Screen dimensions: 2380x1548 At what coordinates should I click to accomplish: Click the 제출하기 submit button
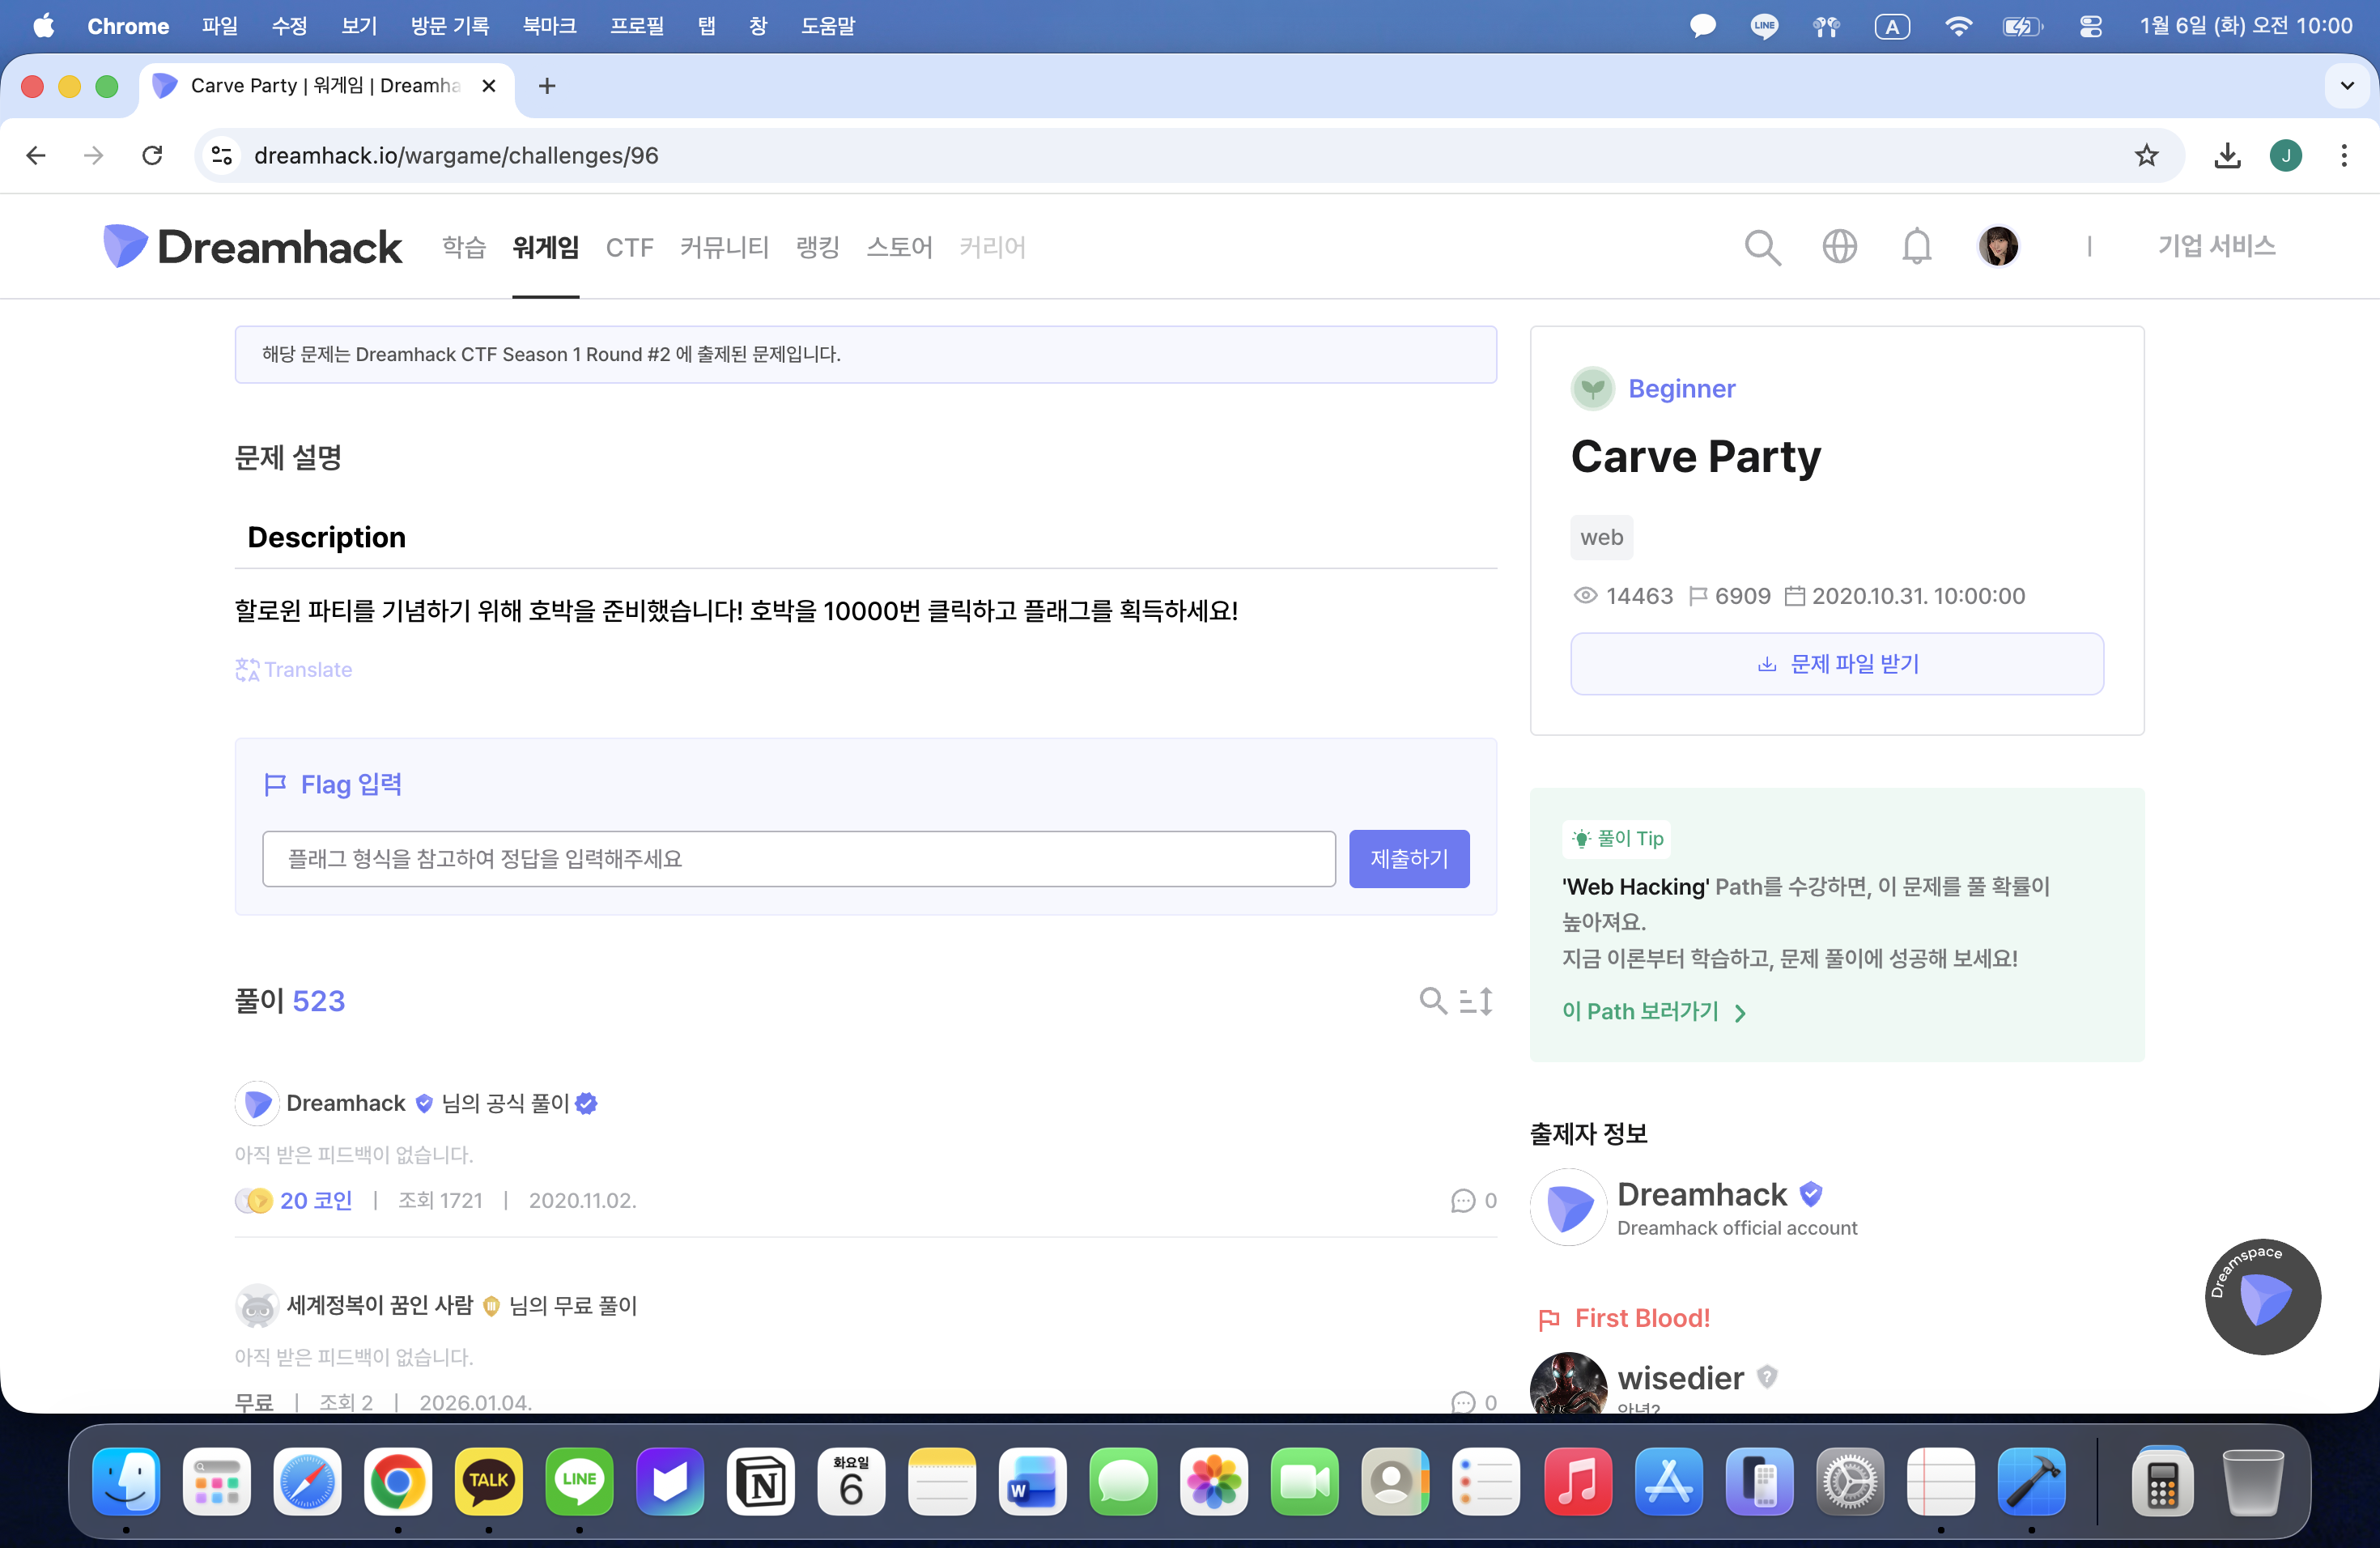tap(1408, 858)
